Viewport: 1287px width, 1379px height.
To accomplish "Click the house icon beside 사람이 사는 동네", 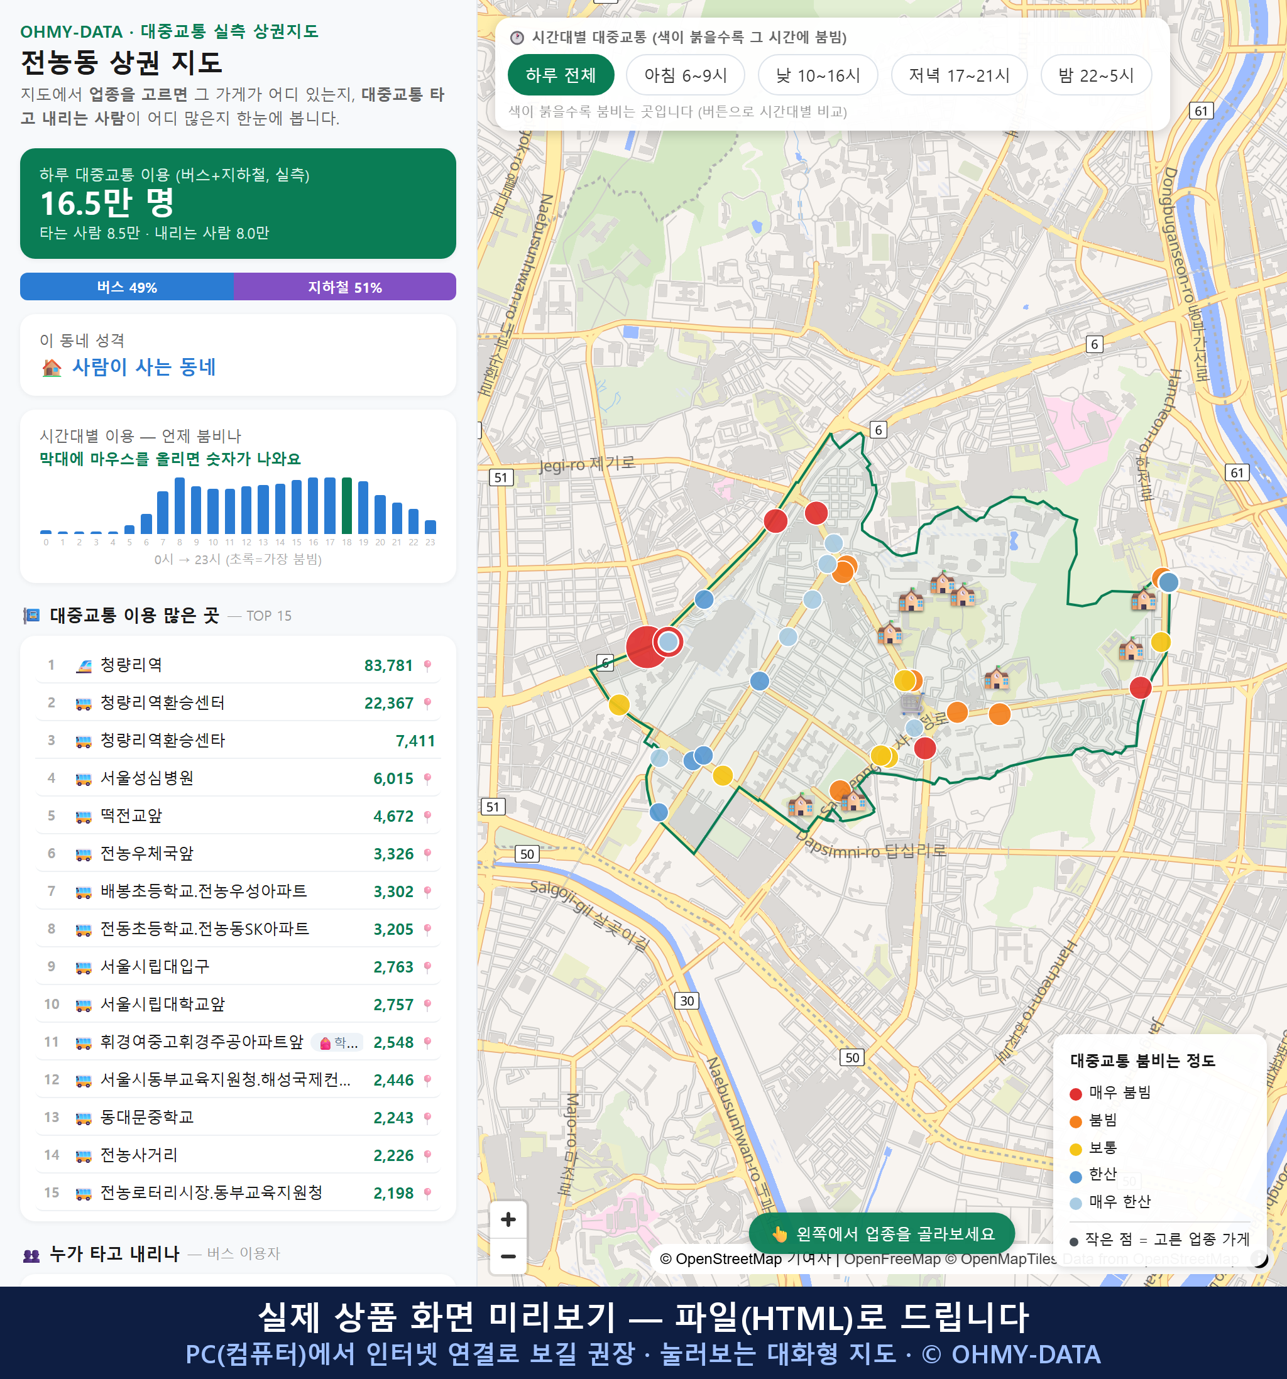I will [x=52, y=368].
